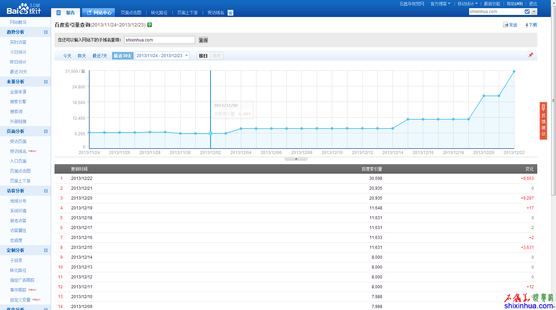Click the green help question mark icon
This screenshot has height=310, width=556.
[150, 25]
